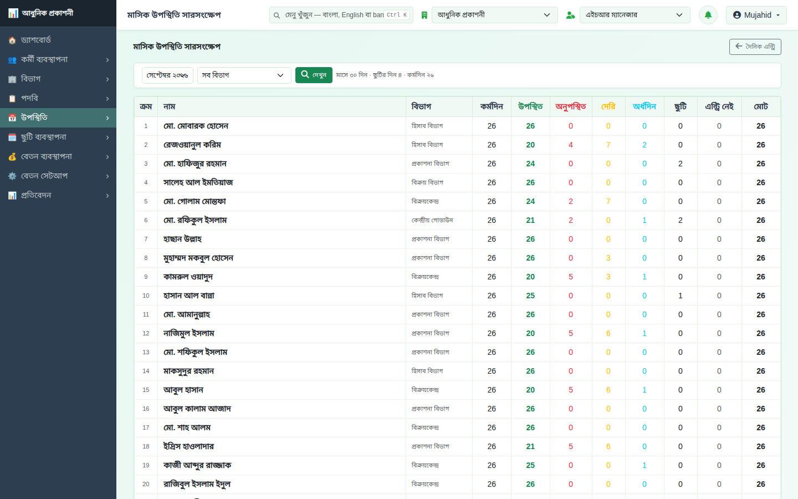The width and height of the screenshot is (798, 499).
Task: Click the আধুনিক প্রকাশনী logo icon
Action: point(13,13)
